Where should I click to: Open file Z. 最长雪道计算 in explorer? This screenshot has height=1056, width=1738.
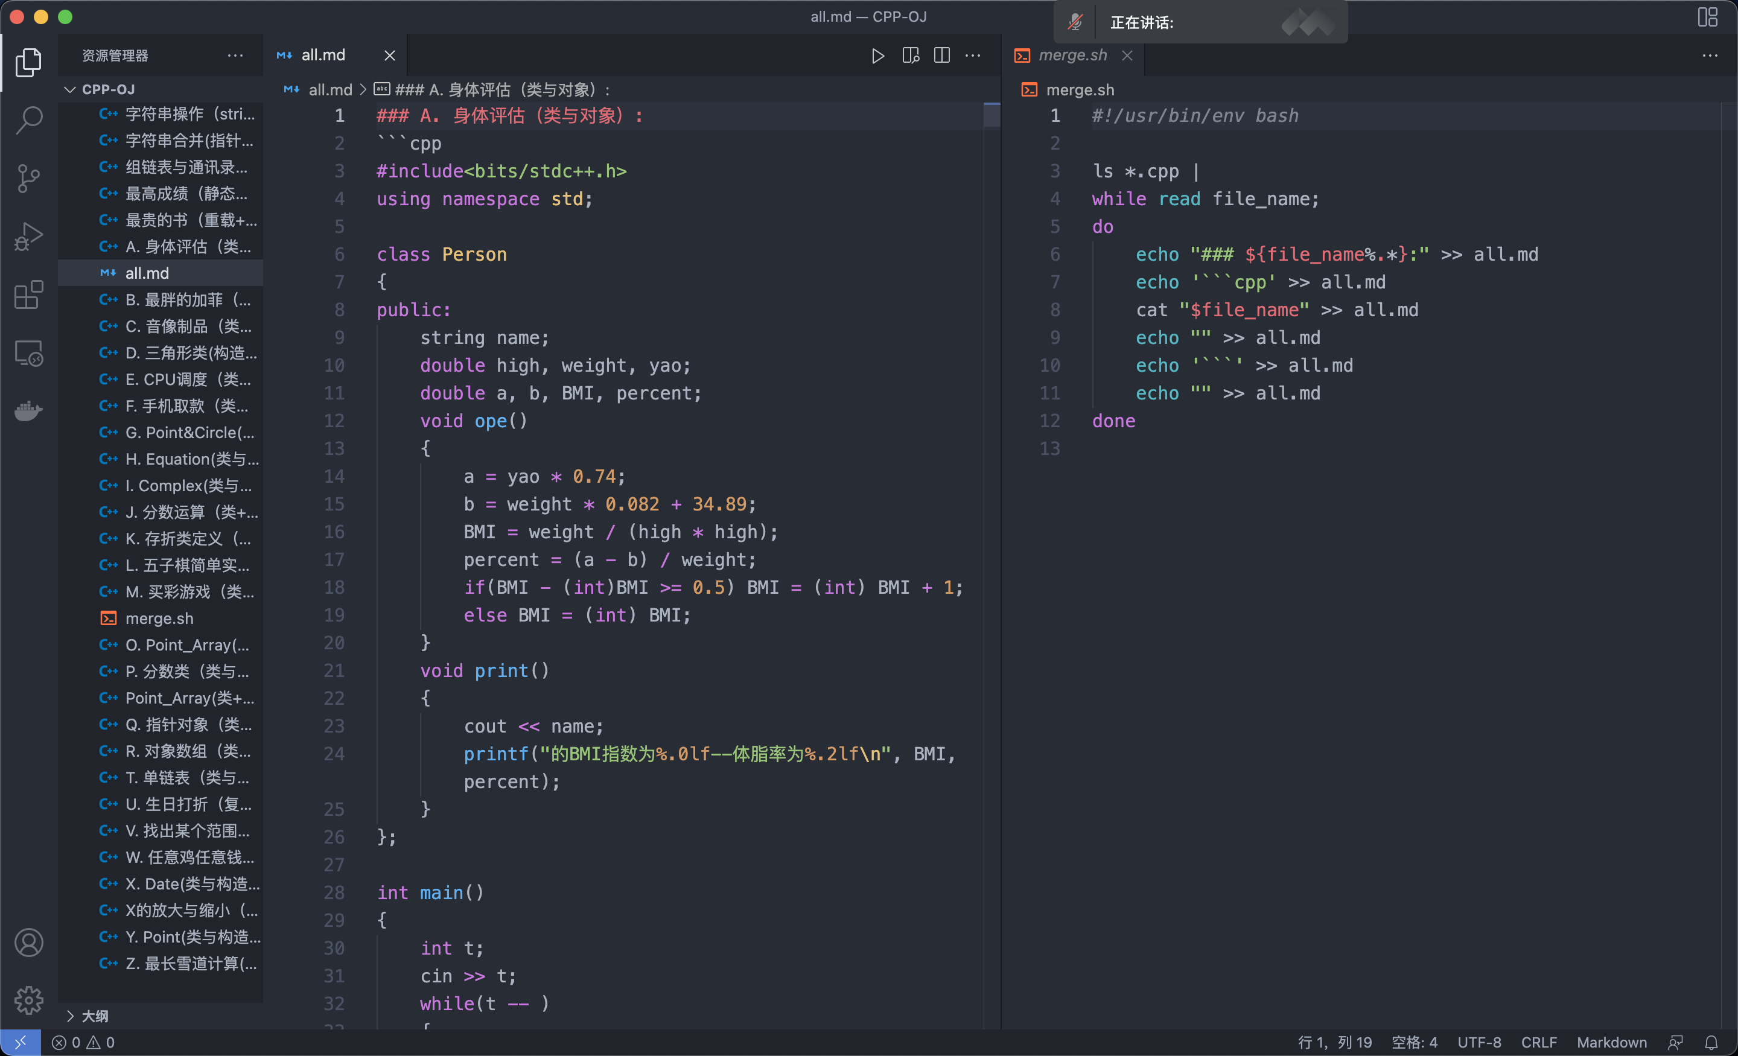tap(160, 963)
